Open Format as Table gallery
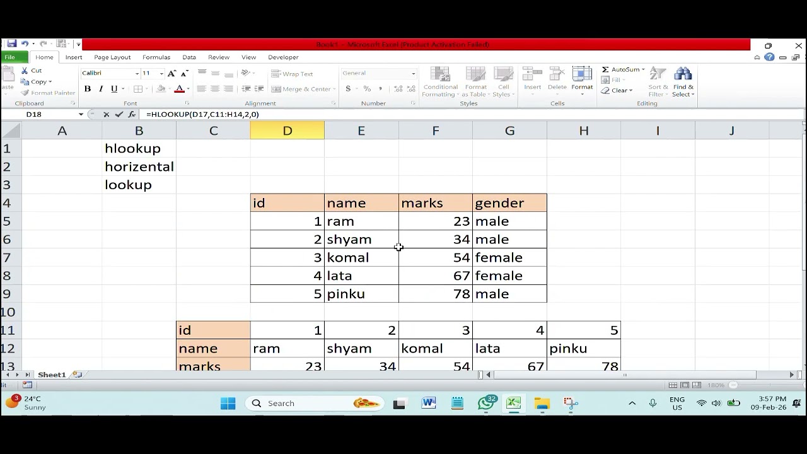This screenshot has height=454, width=807. click(x=476, y=83)
